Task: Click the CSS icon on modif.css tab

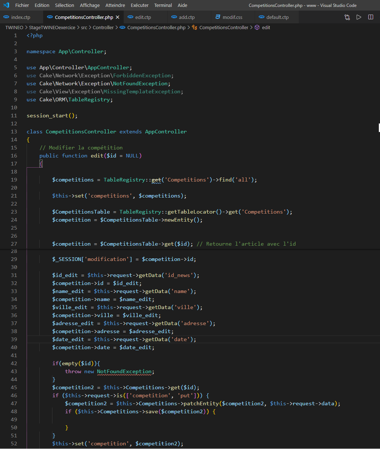Action: pyautogui.click(x=218, y=17)
